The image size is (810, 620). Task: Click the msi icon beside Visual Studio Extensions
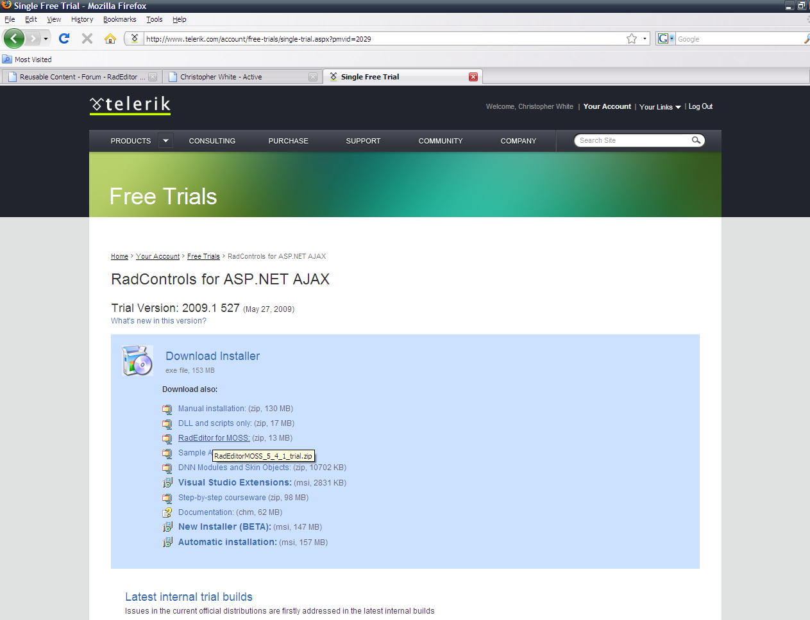(x=167, y=483)
